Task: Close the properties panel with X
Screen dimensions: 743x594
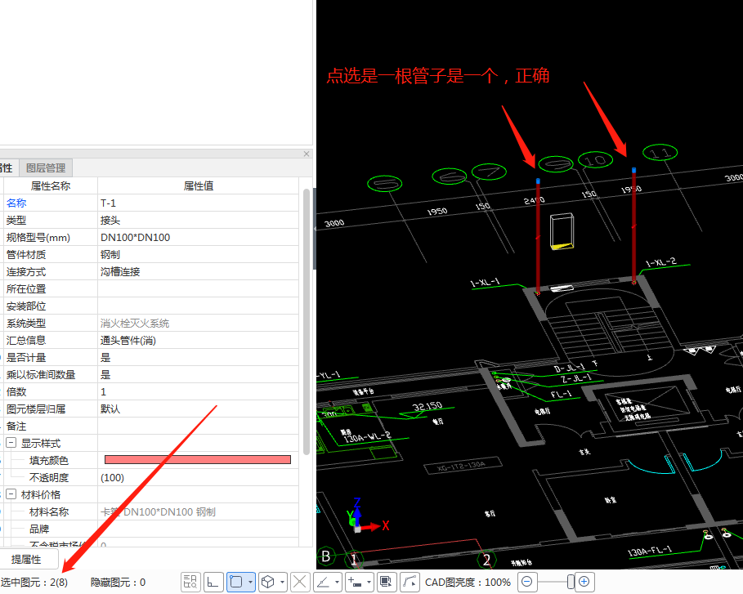Action: [x=307, y=154]
